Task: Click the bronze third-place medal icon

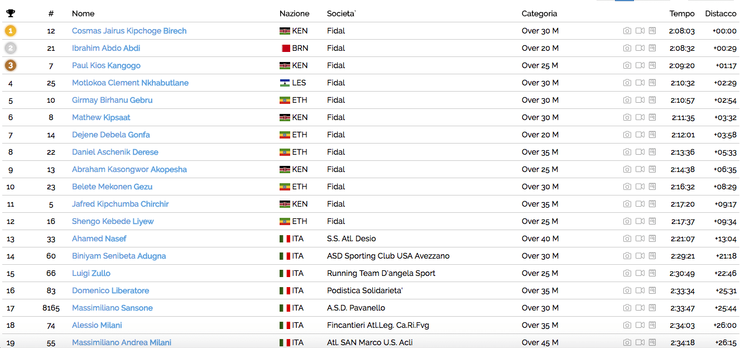Action: pyautogui.click(x=11, y=66)
